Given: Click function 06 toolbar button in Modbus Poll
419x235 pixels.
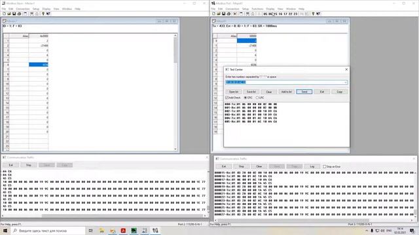Looking at the screenshot, I should point(270,14).
